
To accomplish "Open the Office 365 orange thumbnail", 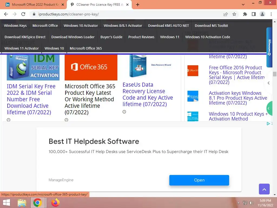I will [91, 67].
